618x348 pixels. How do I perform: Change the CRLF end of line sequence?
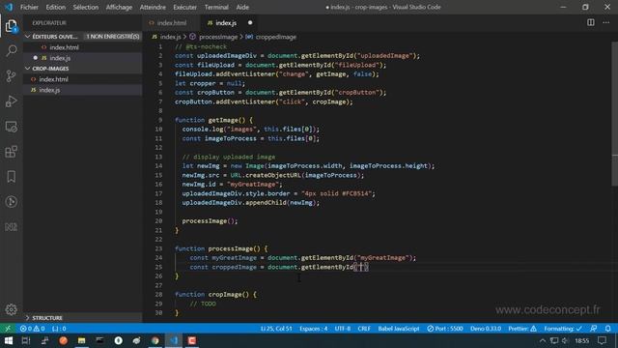(x=364, y=329)
